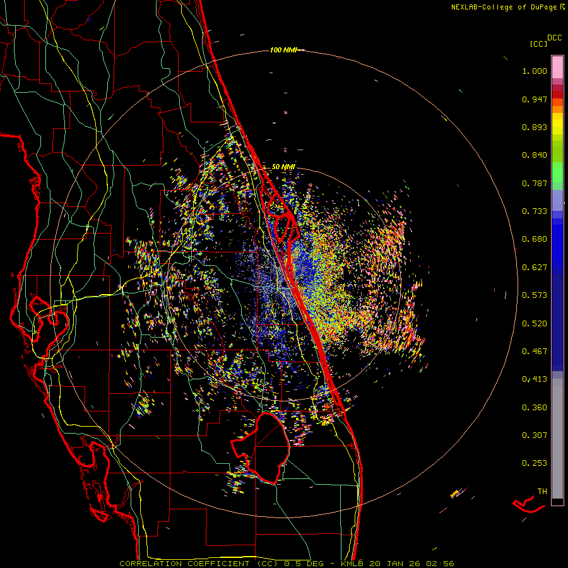The width and height of the screenshot is (568, 568).
Task: Select the 0.520 scale value
Action: tap(535, 324)
